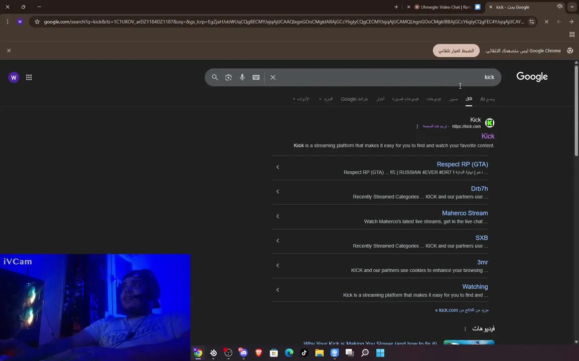579x361 pixels.
Task: Switch to the أخبار (News) tab
Action: click(380, 99)
